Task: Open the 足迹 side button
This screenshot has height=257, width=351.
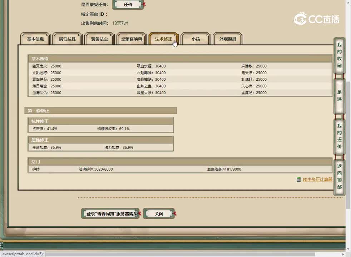Action: (339, 96)
